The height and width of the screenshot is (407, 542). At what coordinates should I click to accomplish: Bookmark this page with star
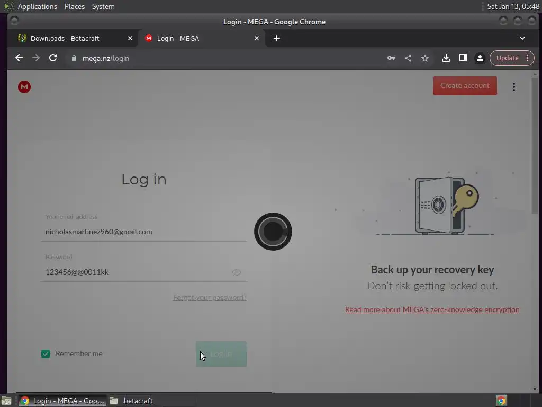click(425, 58)
